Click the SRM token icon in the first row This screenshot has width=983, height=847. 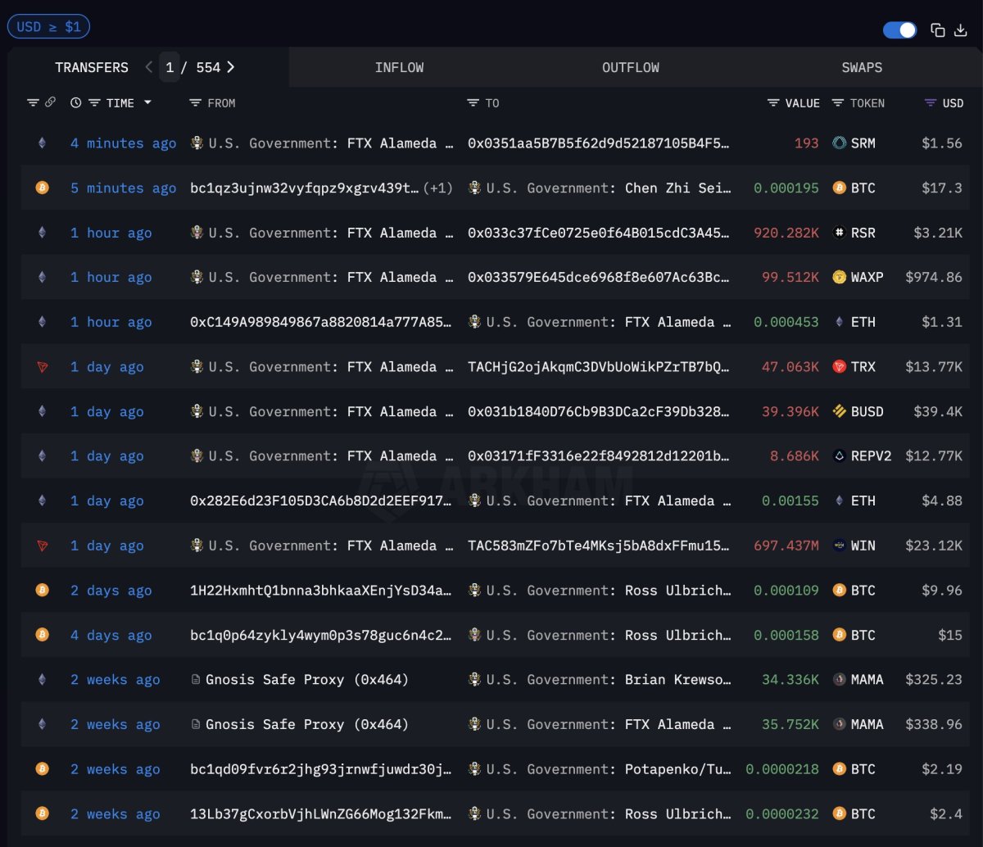(x=838, y=143)
